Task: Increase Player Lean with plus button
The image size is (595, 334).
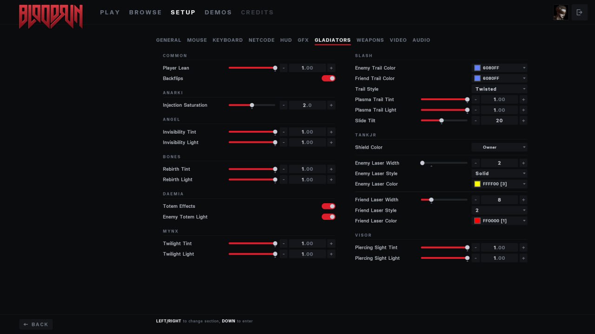Action: [x=331, y=68]
